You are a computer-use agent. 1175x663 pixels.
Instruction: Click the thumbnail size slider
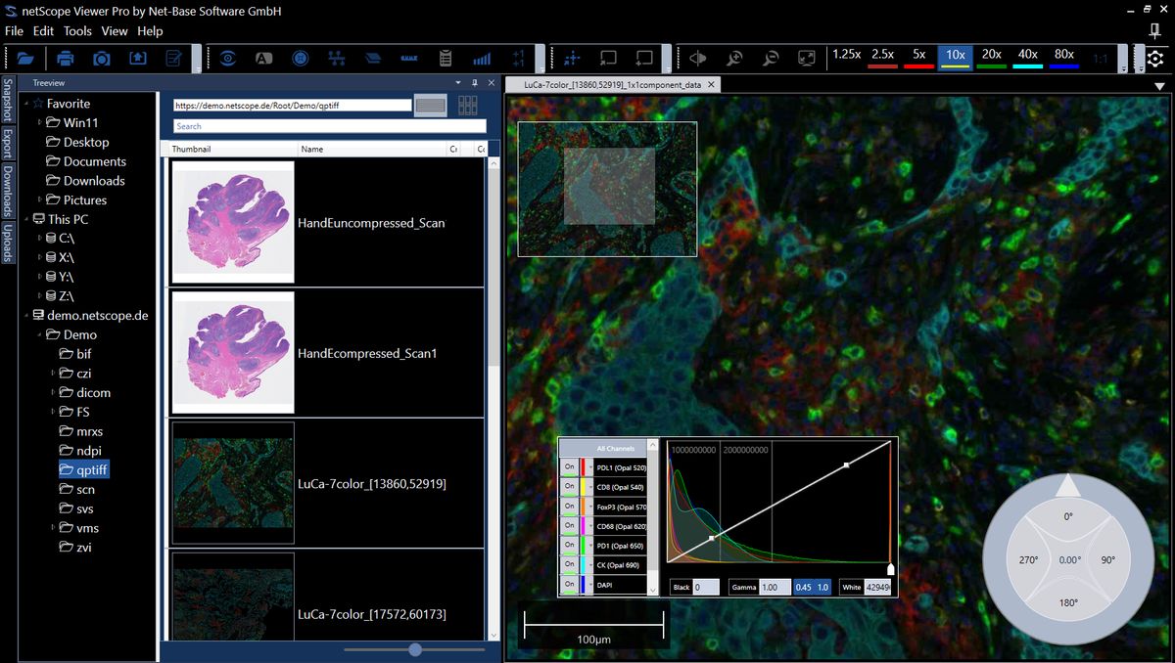tap(414, 648)
